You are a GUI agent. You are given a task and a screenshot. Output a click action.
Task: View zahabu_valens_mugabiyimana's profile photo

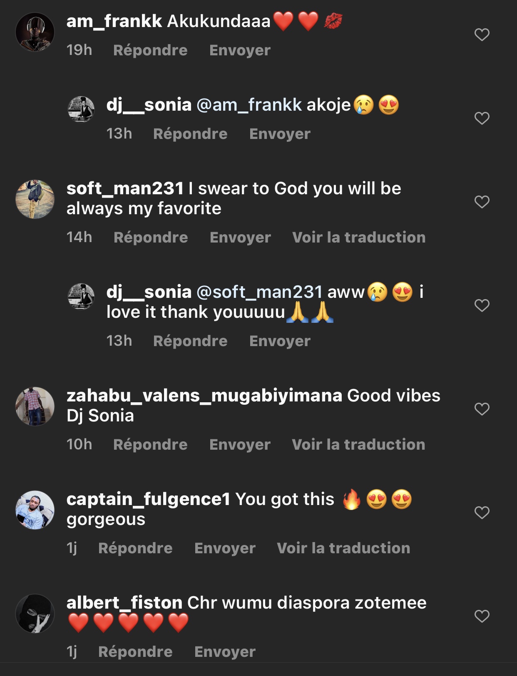tap(35, 406)
